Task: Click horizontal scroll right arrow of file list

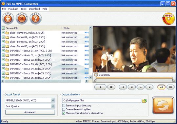Action: (87, 81)
